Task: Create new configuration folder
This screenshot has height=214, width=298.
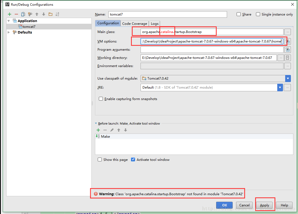Action: click(x=50, y=14)
